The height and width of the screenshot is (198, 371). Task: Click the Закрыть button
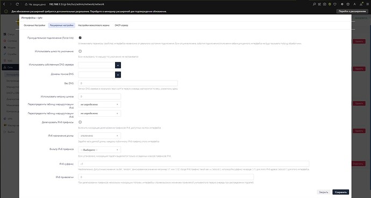324,192
